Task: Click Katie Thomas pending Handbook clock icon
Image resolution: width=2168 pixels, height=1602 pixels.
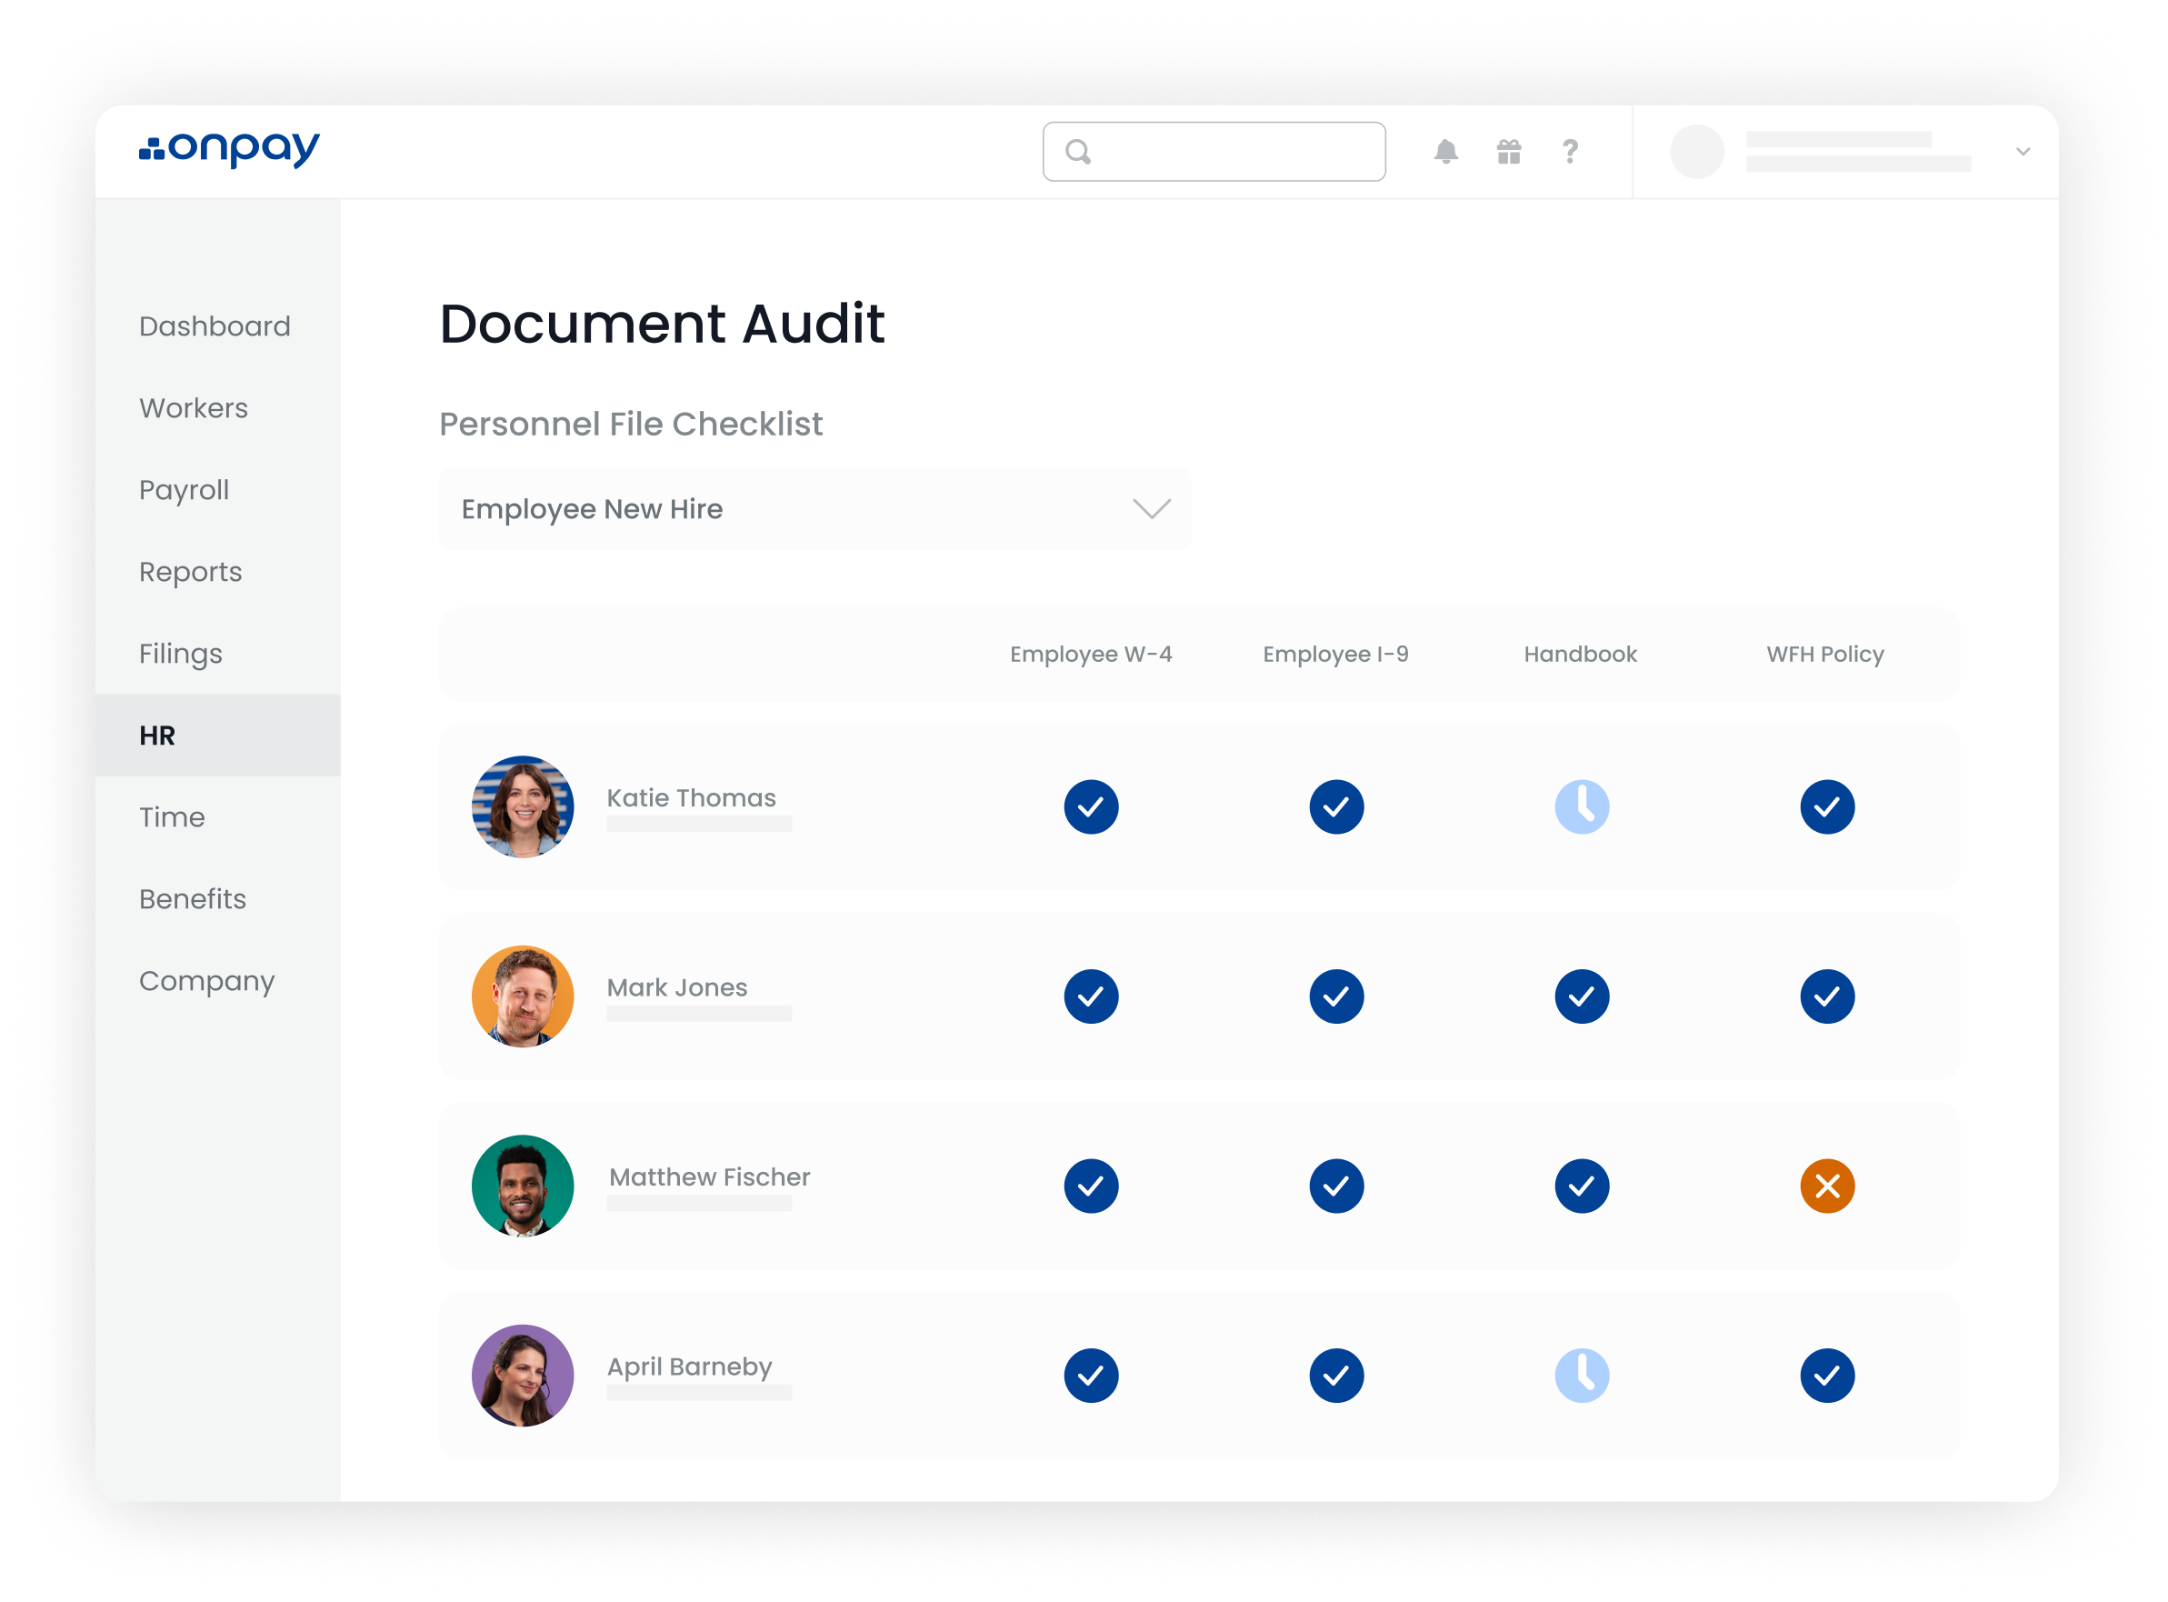Action: (1582, 806)
